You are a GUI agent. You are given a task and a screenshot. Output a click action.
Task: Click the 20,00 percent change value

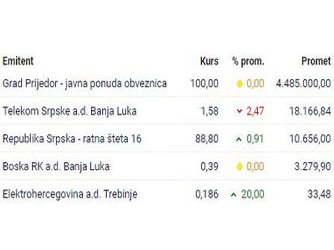(x=252, y=194)
